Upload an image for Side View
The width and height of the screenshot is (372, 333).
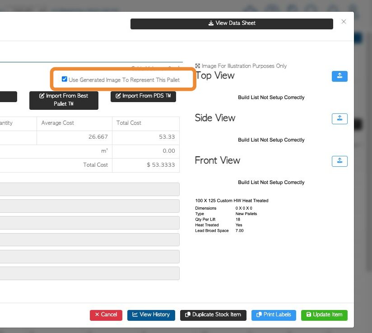[339, 119]
